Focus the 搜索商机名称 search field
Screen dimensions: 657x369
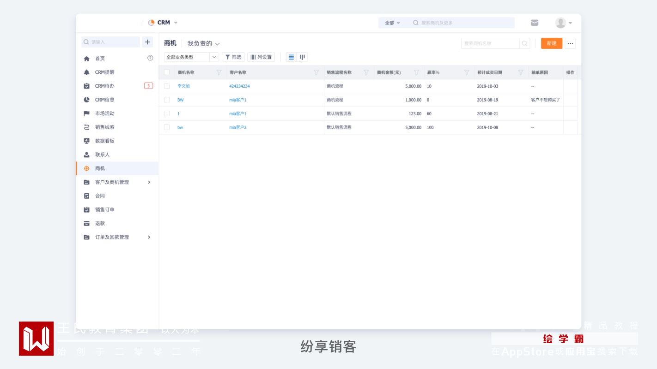coord(490,43)
